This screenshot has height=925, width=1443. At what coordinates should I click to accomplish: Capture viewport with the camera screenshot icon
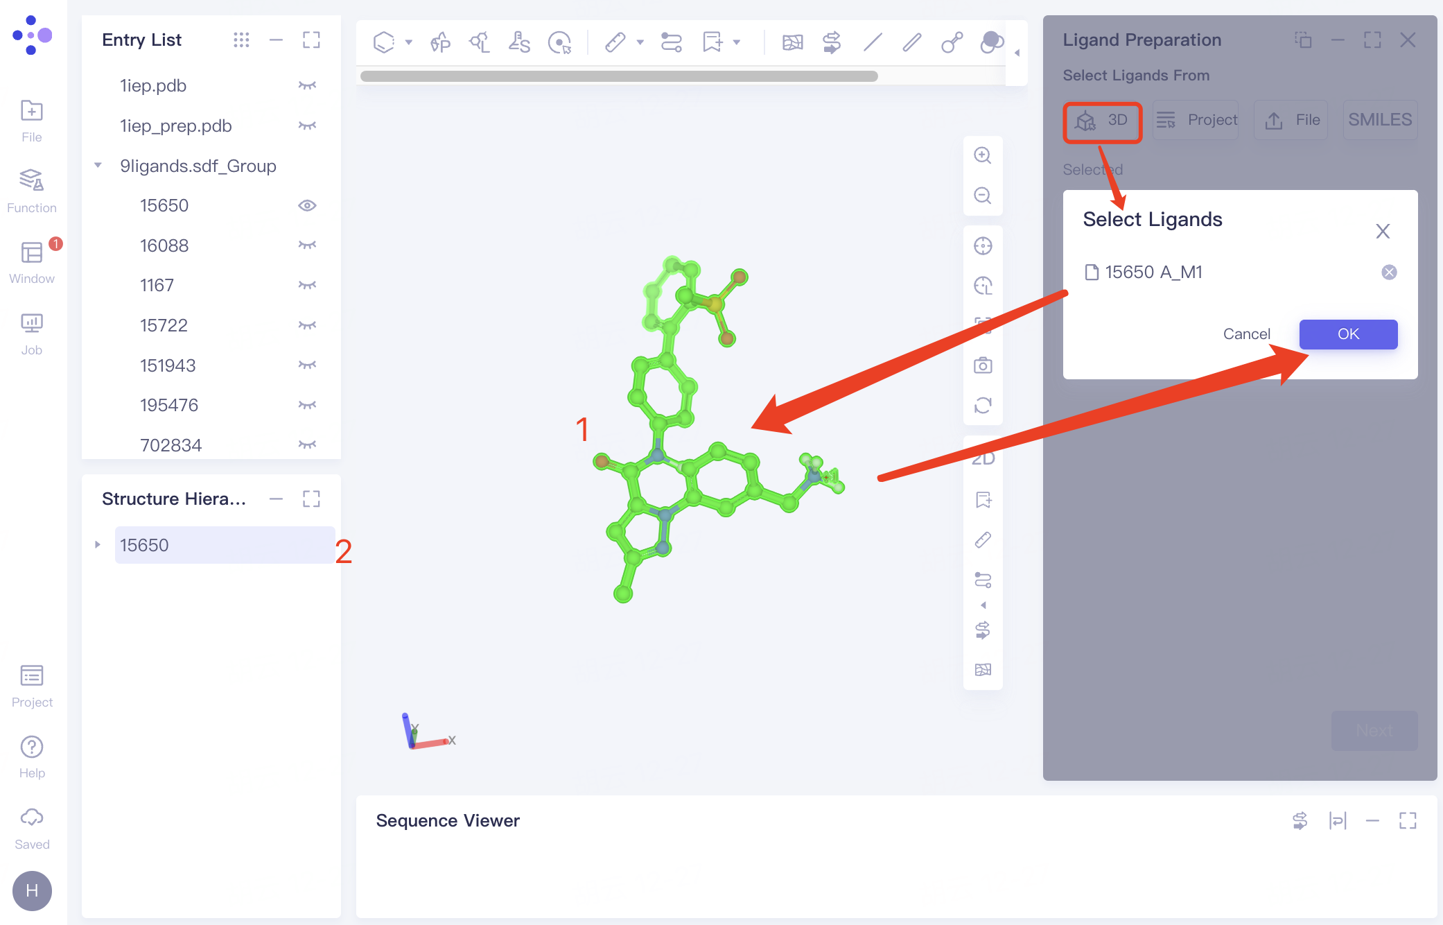coord(983,365)
